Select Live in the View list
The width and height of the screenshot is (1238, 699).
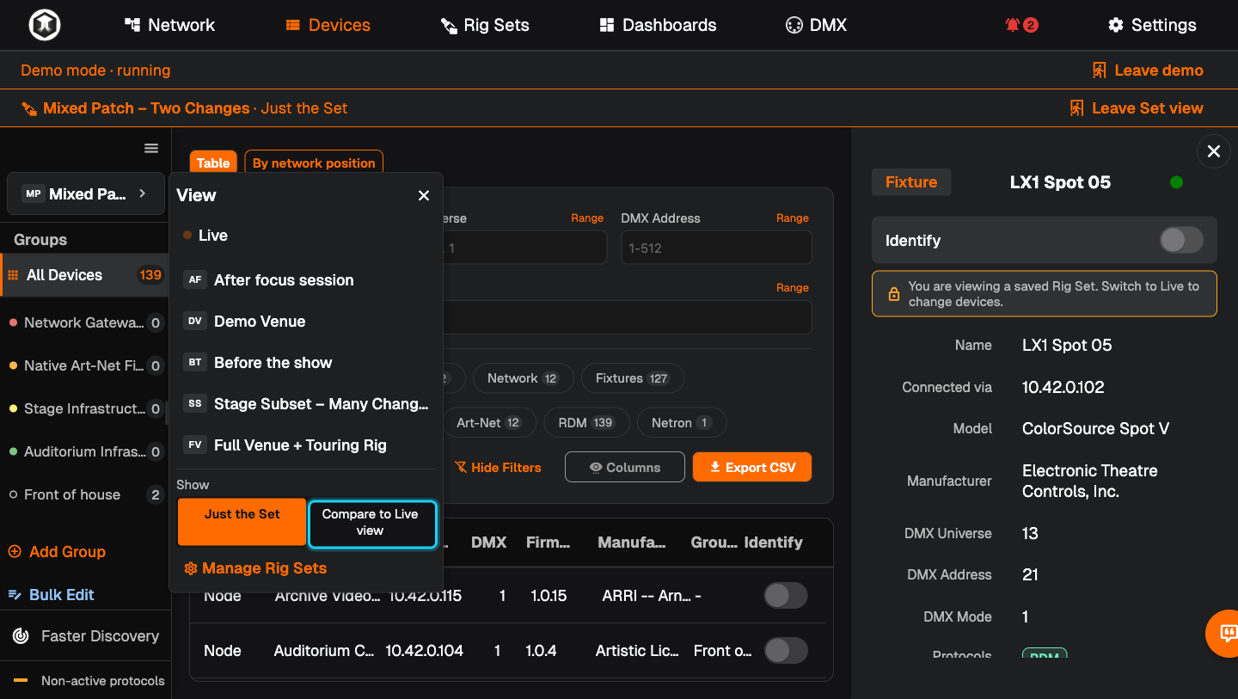(306, 236)
